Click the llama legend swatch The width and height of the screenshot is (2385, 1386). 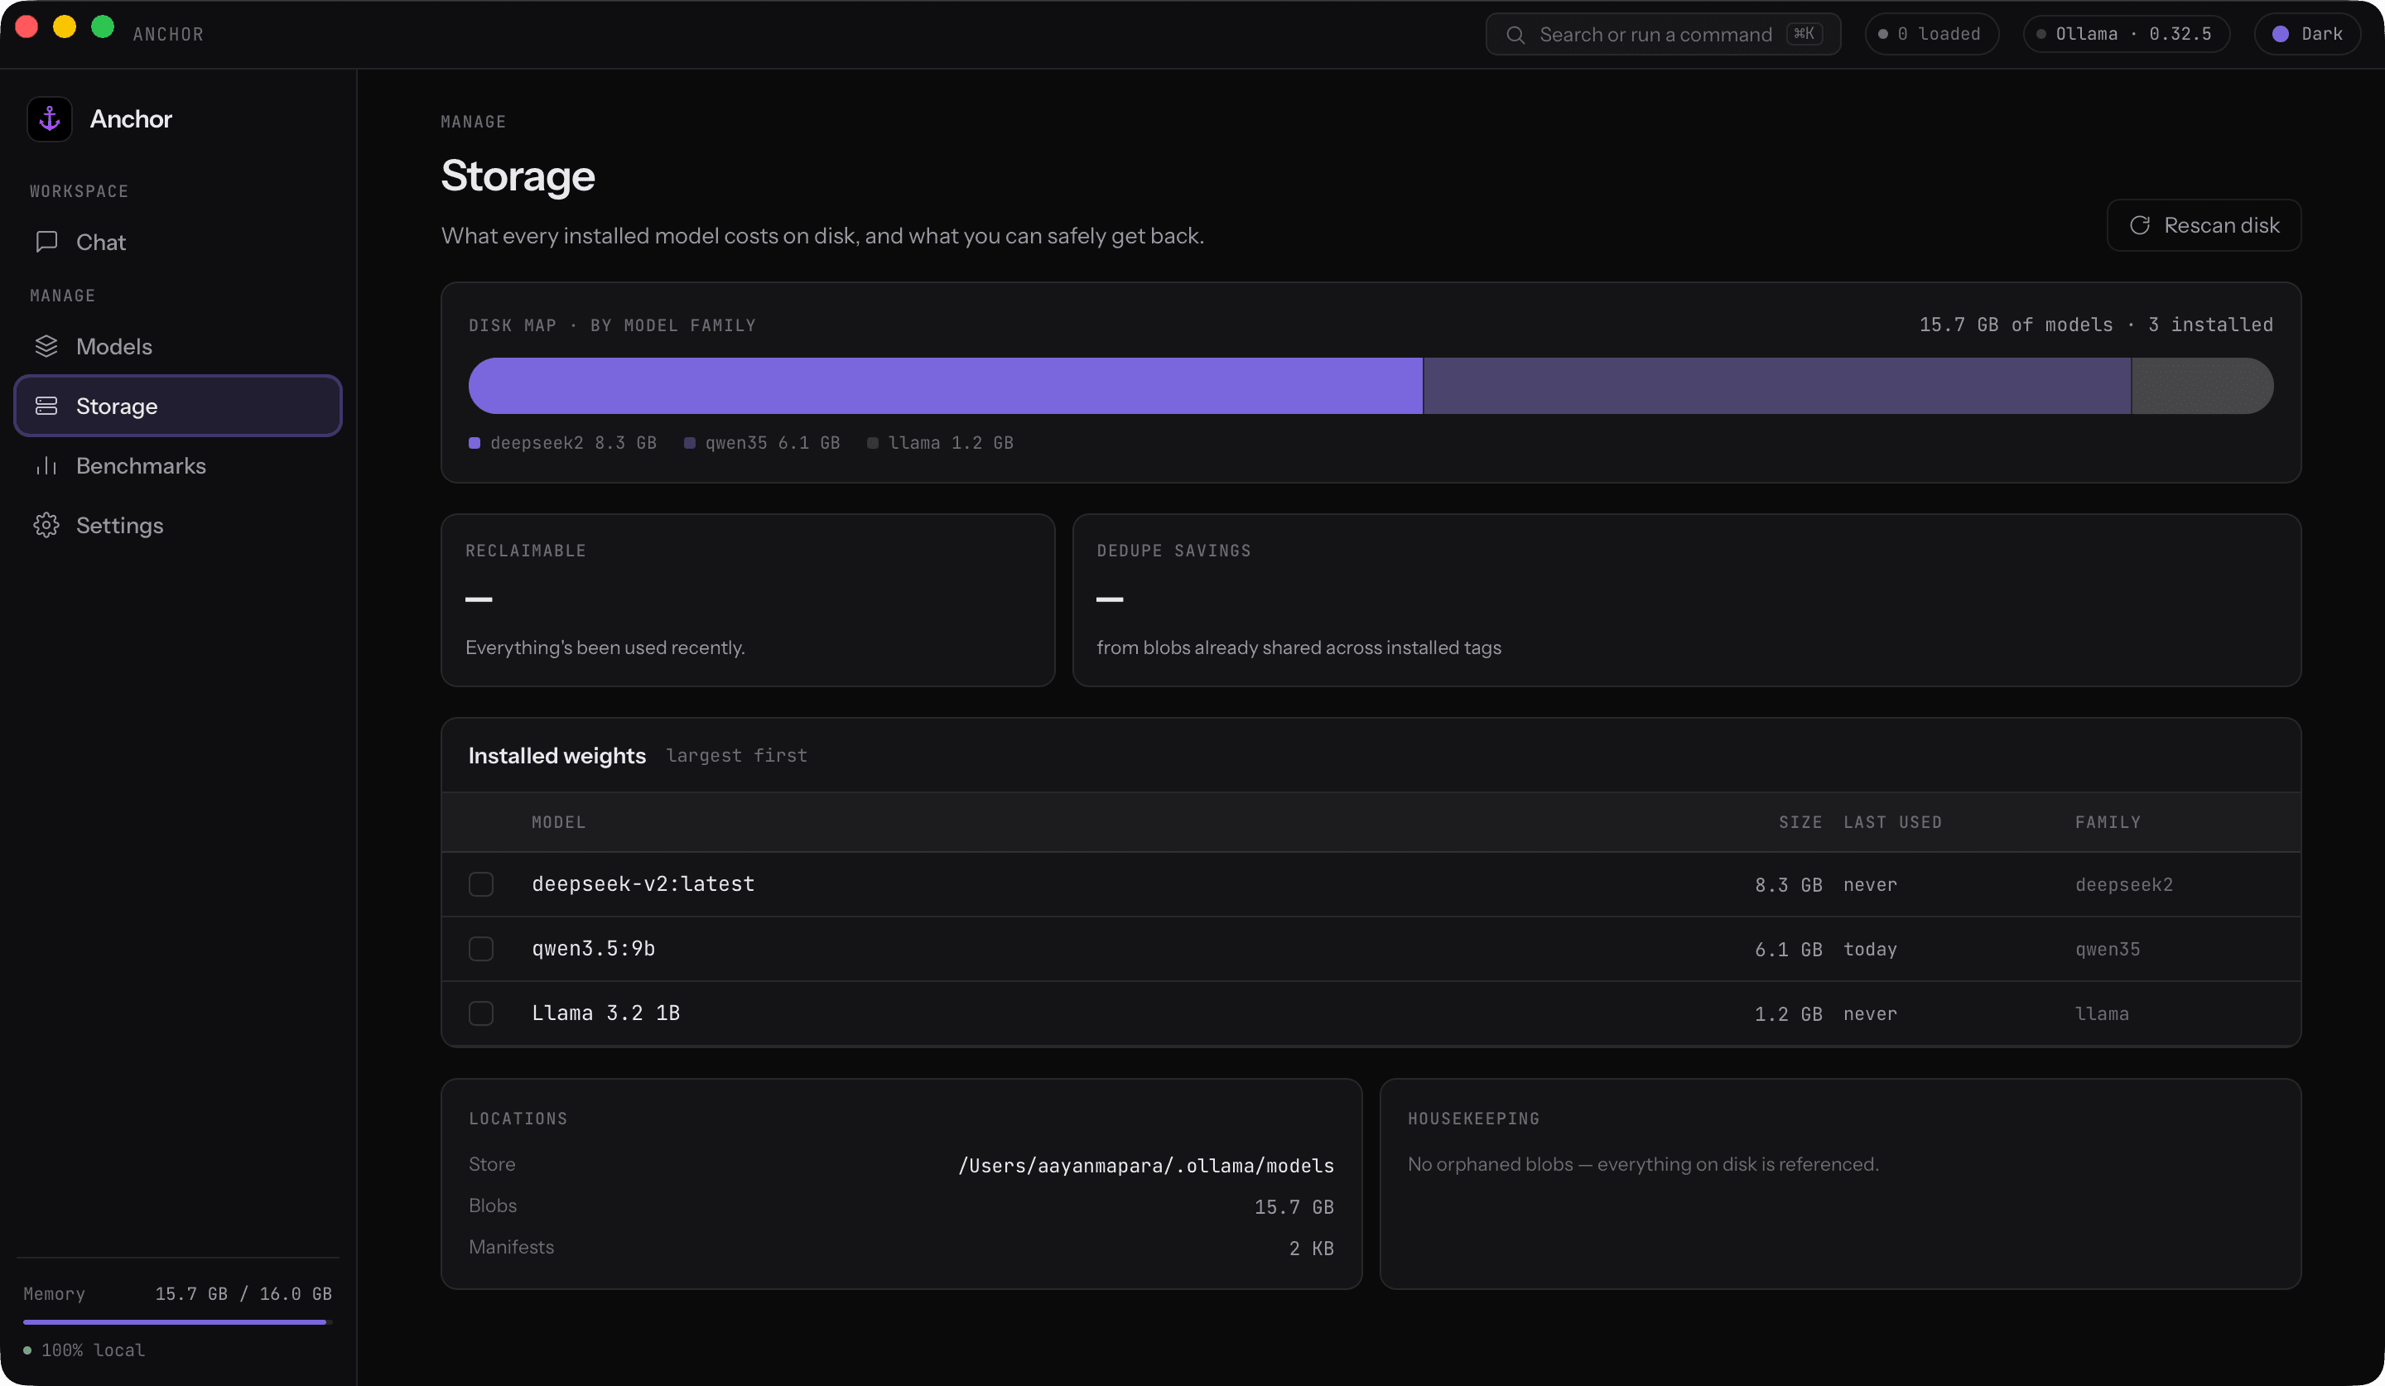(x=873, y=443)
